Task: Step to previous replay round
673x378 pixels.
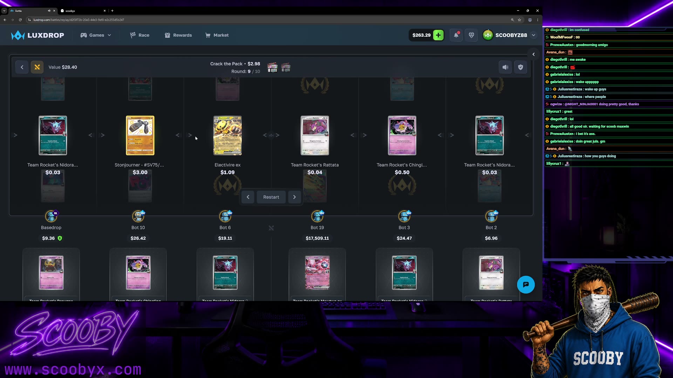Action: (x=248, y=197)
